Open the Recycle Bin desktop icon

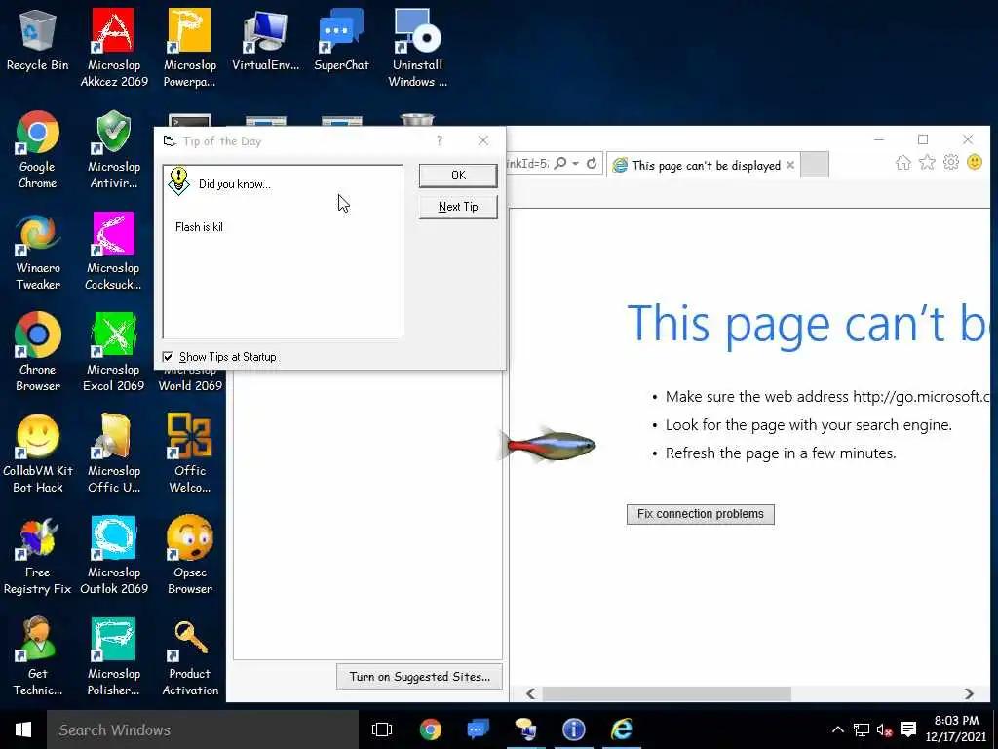(38, 39)
